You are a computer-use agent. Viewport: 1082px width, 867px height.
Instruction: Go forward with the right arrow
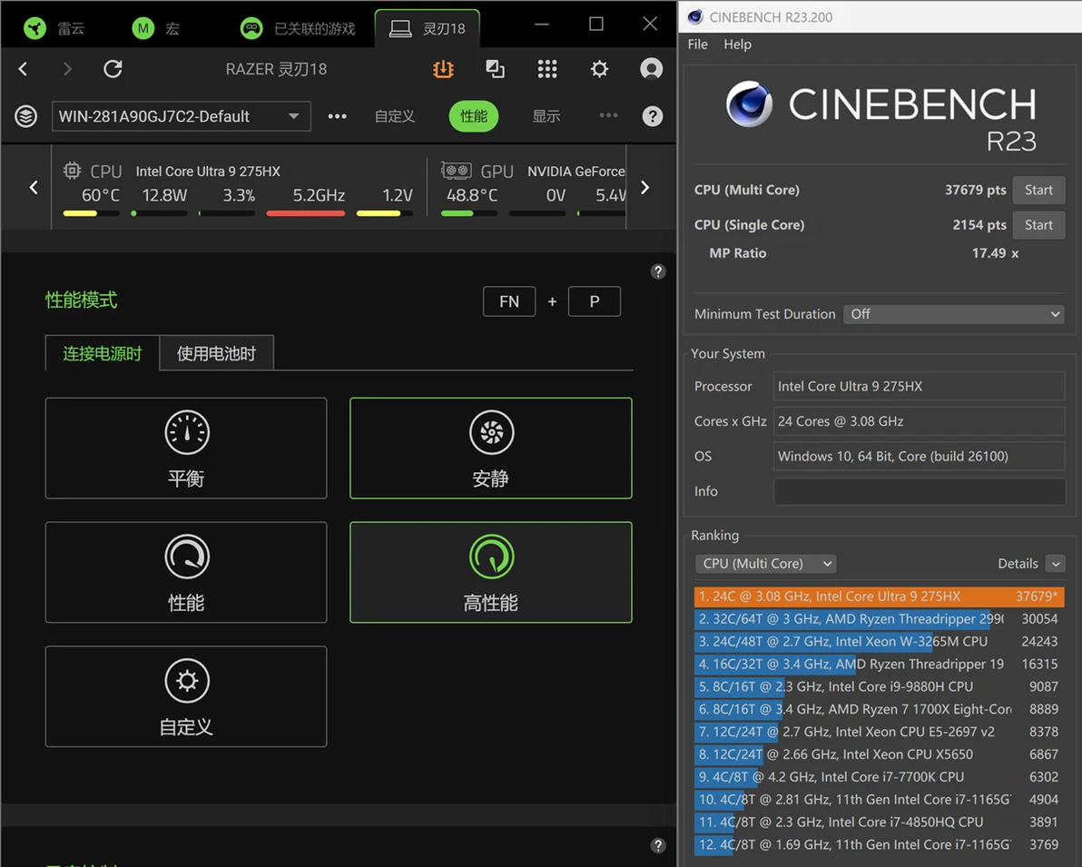click(67, 69)
